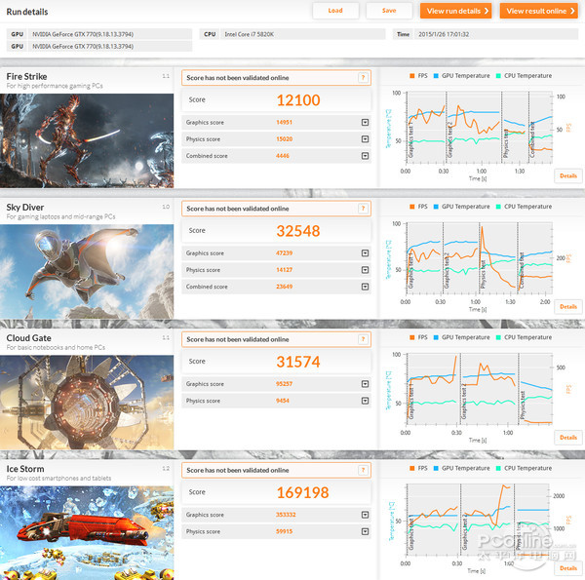The height and width of the screenshot is (580, 585).
Task: Open Details for the Ice Storm chart
Action: coord(568,568)
